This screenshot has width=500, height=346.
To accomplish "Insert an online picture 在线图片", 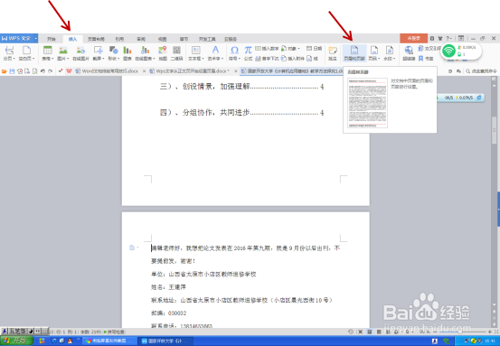I will point(80,53).
